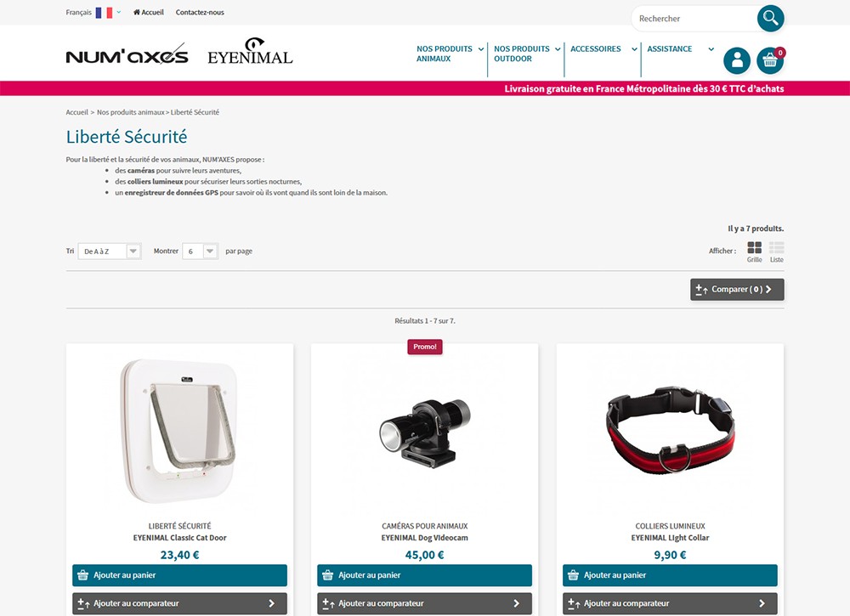
Task: Click the French flag language icon
Action: click(104, 13)
